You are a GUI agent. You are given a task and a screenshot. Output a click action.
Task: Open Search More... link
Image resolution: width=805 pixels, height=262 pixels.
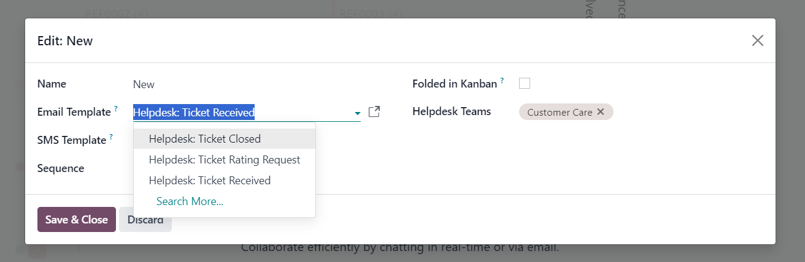click(x=190, y=201)
